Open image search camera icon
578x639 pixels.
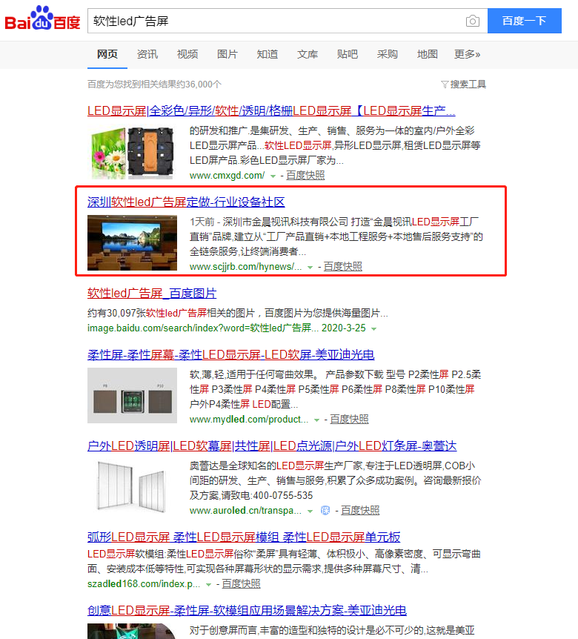[473, 21]
